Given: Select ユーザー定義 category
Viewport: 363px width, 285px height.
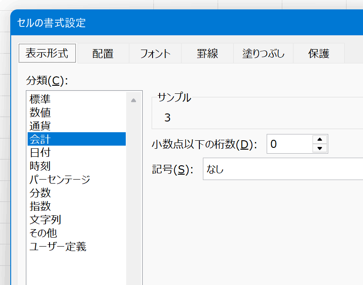Looking at the screenshot, I should click(58, 246).
